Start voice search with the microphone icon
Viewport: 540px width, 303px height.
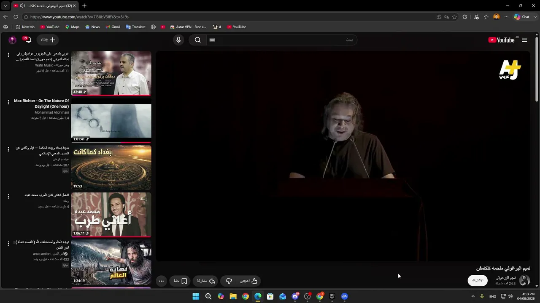pos(178,40)
